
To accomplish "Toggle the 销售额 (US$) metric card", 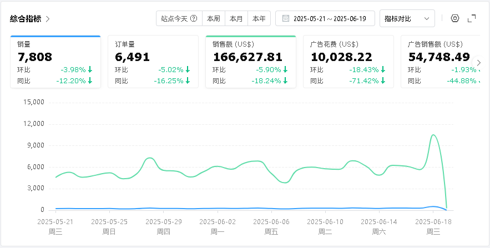I will point(250,62).
